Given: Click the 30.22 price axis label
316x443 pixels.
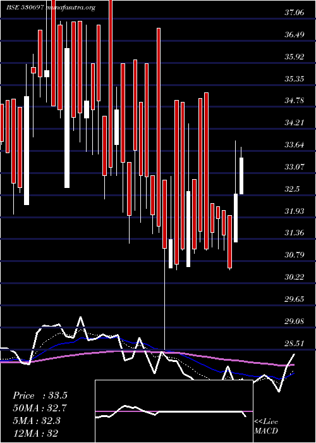Looking at the screenshot, I should click(295, 277).
